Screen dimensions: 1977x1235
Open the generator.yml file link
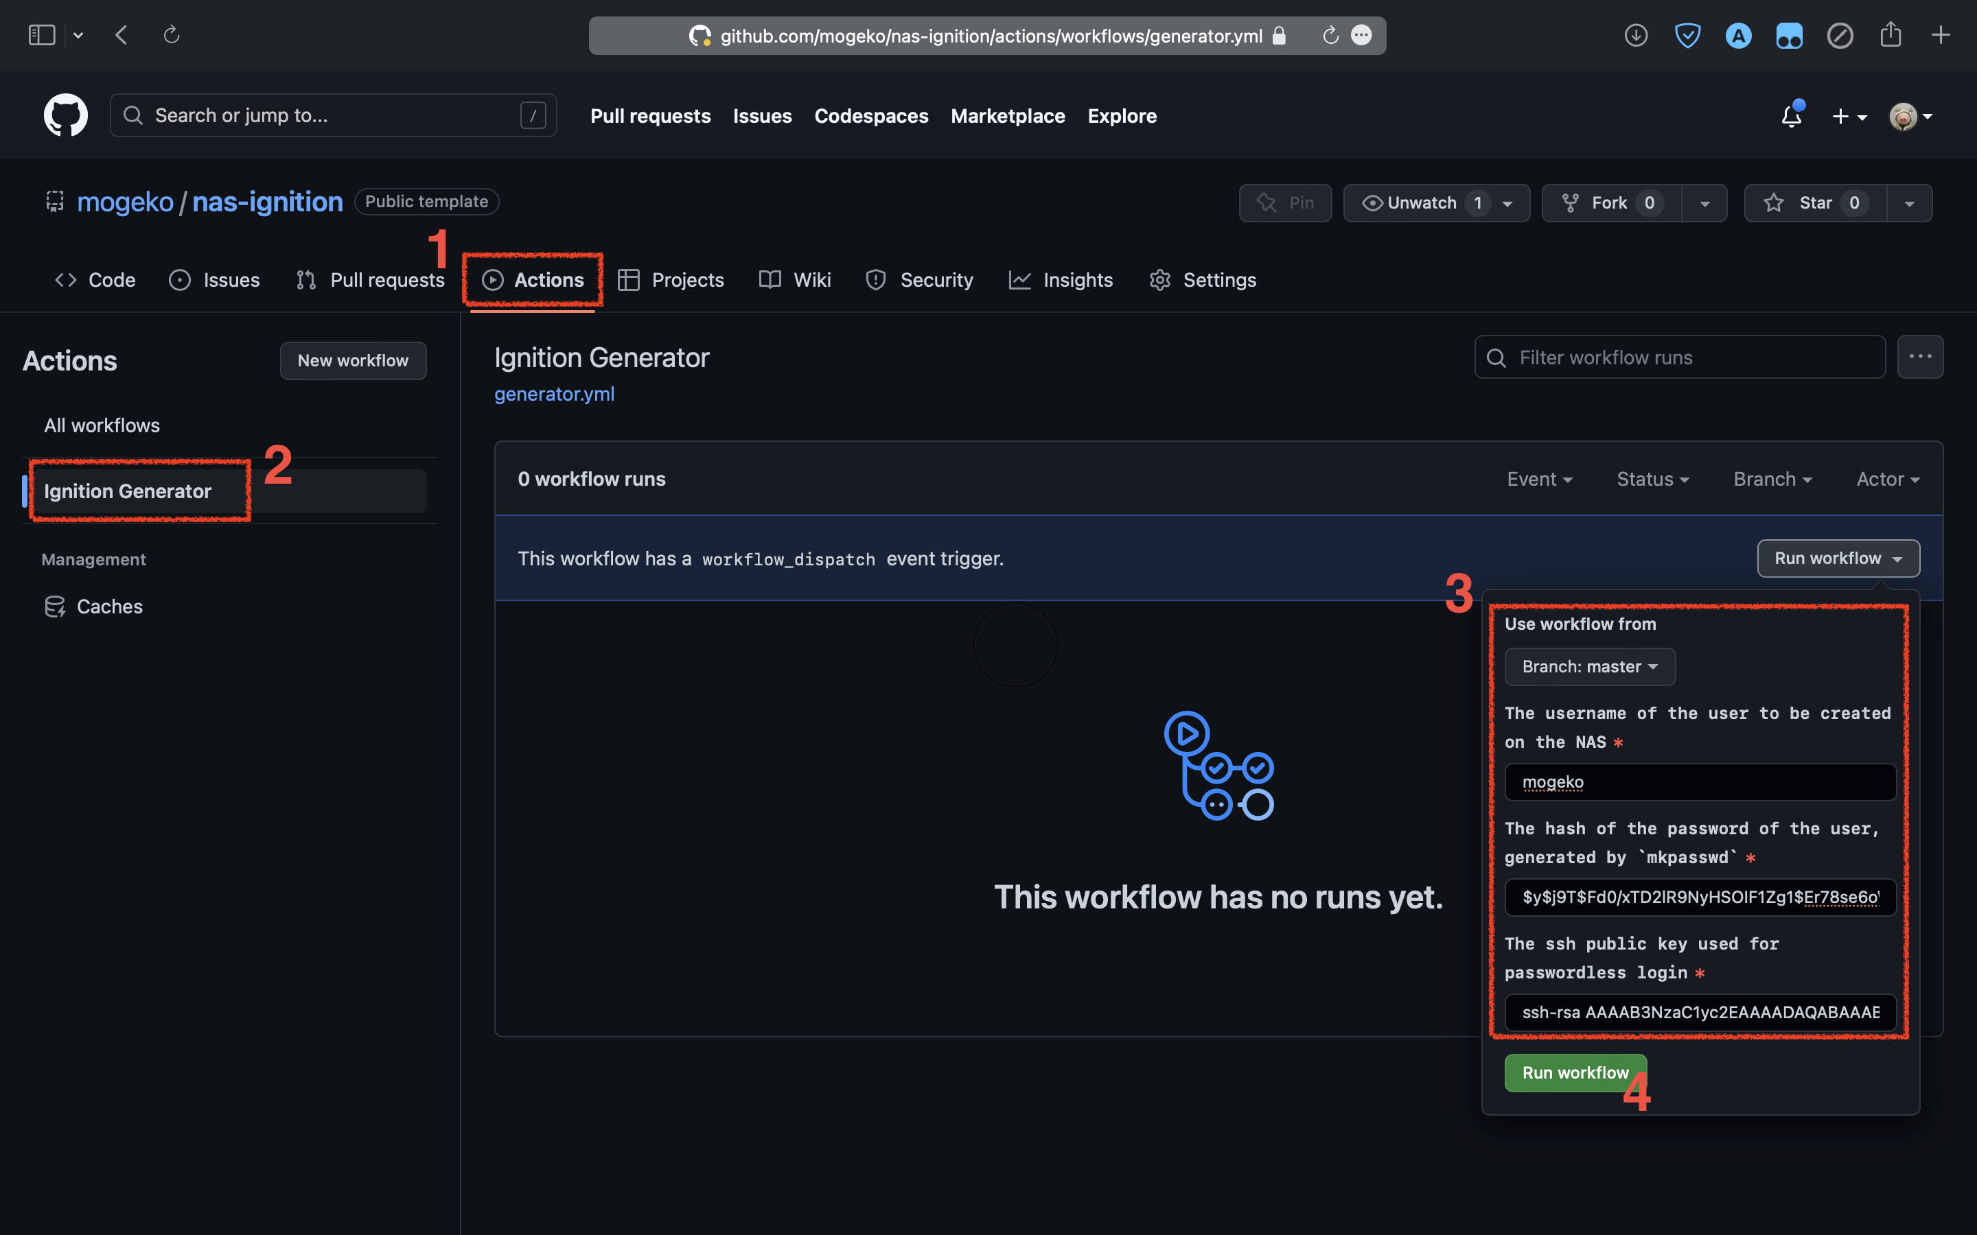pyautogui.click(x=554, y=394)
